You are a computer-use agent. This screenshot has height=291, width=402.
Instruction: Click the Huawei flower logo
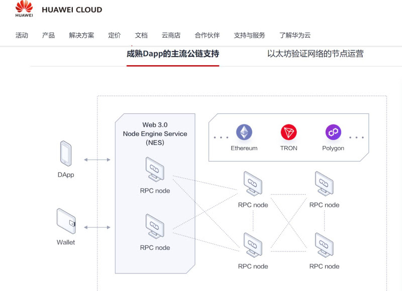(24, 9)
